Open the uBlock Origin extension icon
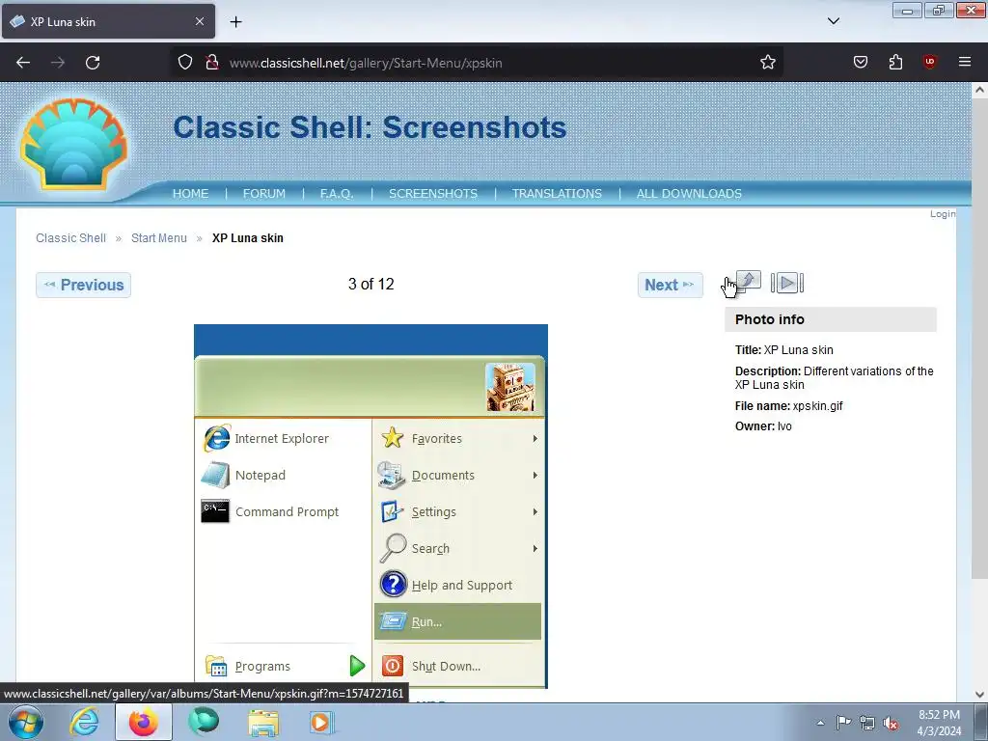The image size is (988, 741). (x=929, y=63)
